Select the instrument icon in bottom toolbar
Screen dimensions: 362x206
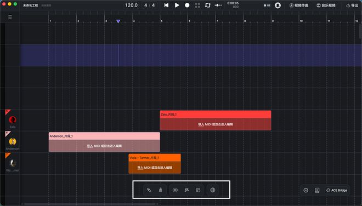161,190
